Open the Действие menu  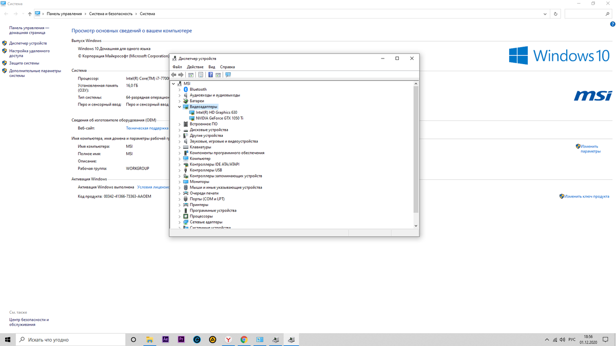point(195,67)
